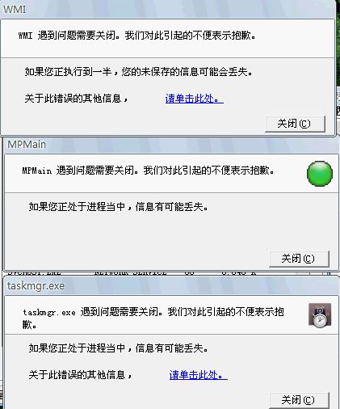
Task: Click the 'taskmgr.exe 遇到问题需要关闭' message
Action: [x=153, y=318]
